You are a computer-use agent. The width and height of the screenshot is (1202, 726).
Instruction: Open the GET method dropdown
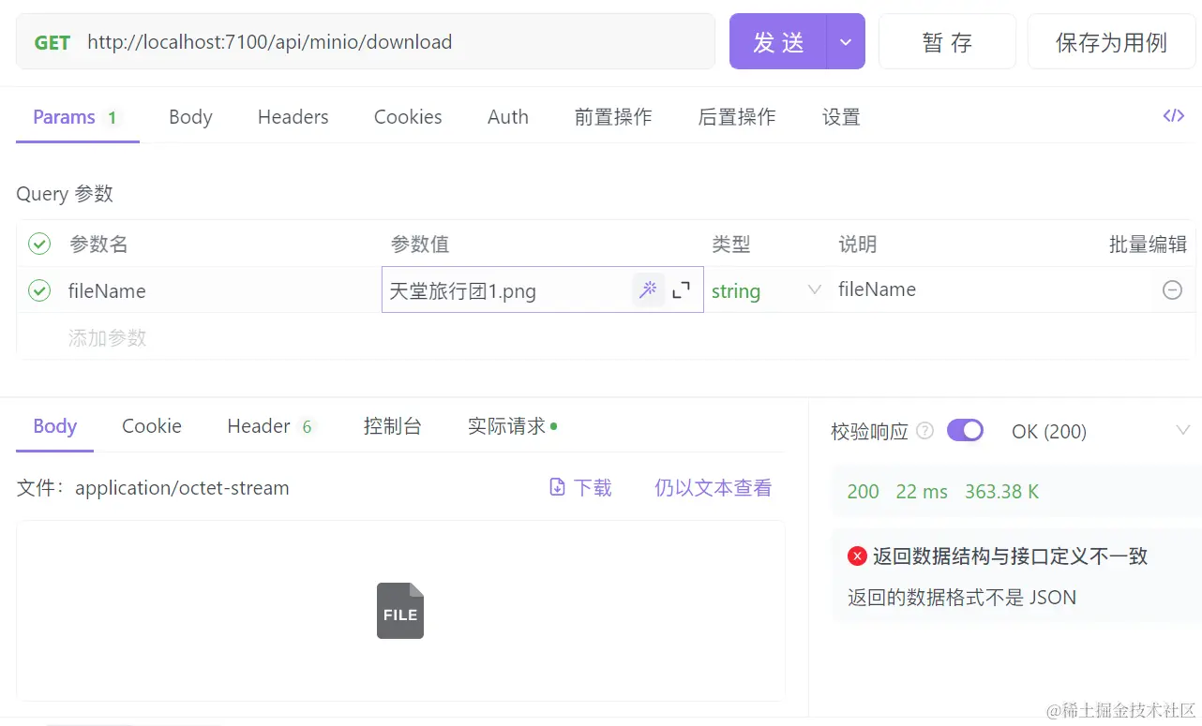tap(53, 42)
